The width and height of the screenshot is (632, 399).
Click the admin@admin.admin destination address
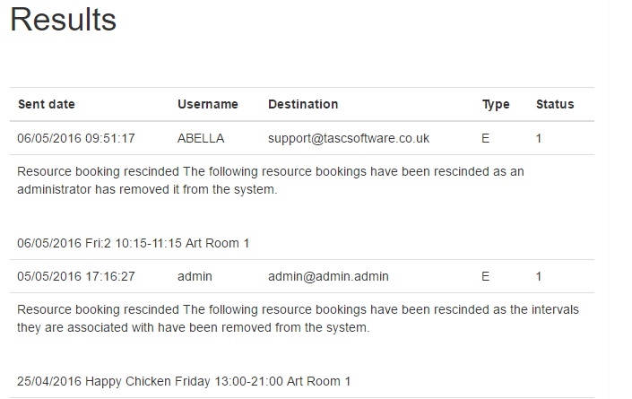328,276
